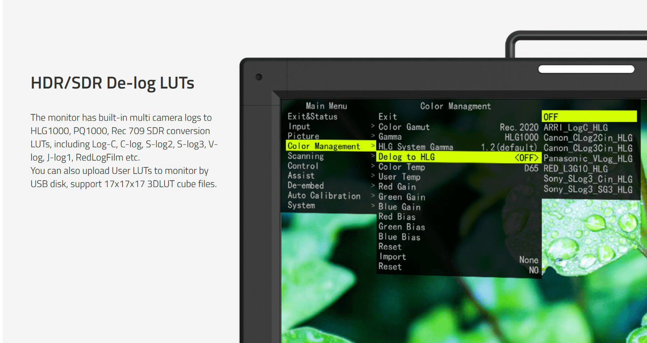Open the Input menu entry
Viewport: 647px width, 343px height.
pos(299,127)
